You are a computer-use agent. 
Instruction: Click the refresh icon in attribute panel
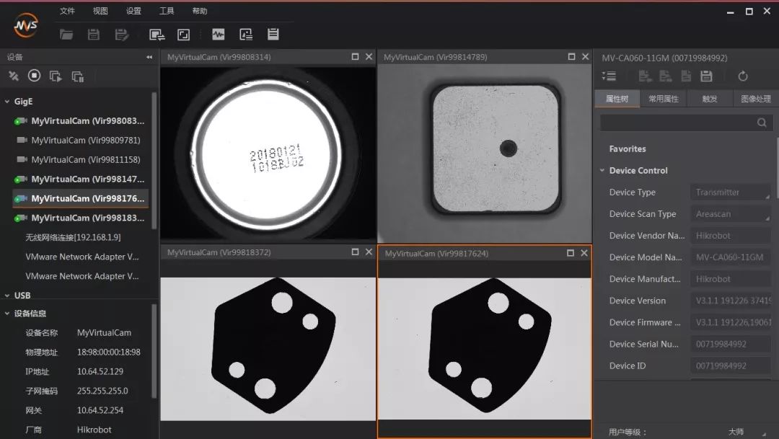pyautogui.click(x=743, y=76)
